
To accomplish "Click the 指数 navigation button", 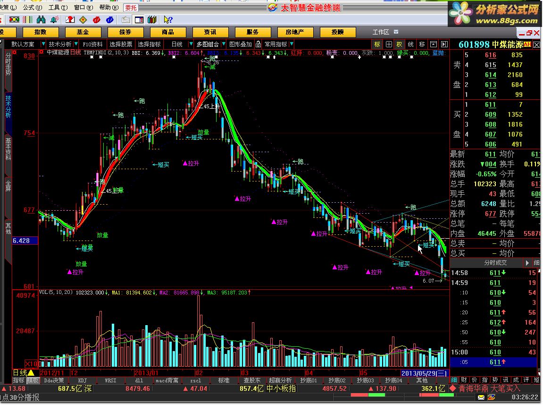I will coord(40,32).
